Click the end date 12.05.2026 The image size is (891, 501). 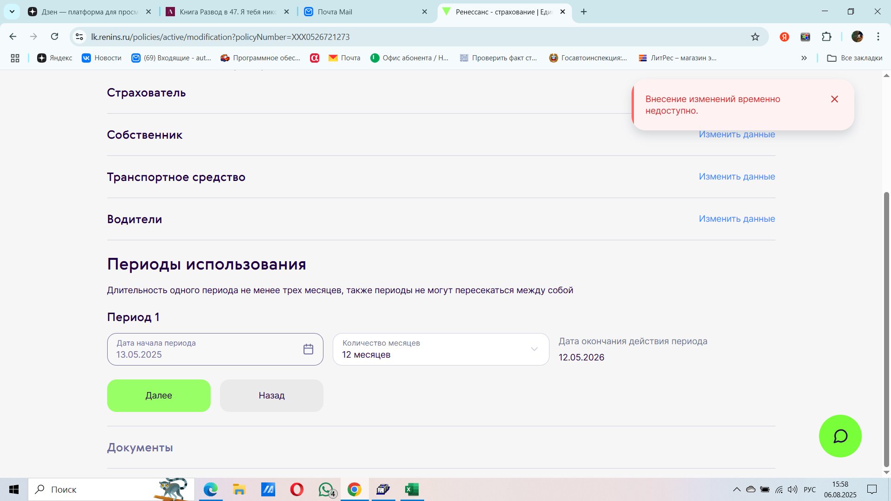click(581, 357)
